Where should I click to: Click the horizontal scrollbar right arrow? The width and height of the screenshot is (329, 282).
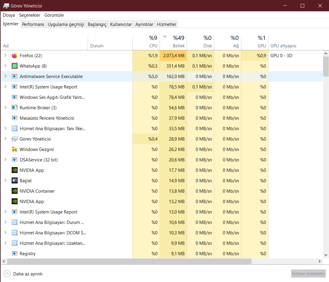pos(319,261)
